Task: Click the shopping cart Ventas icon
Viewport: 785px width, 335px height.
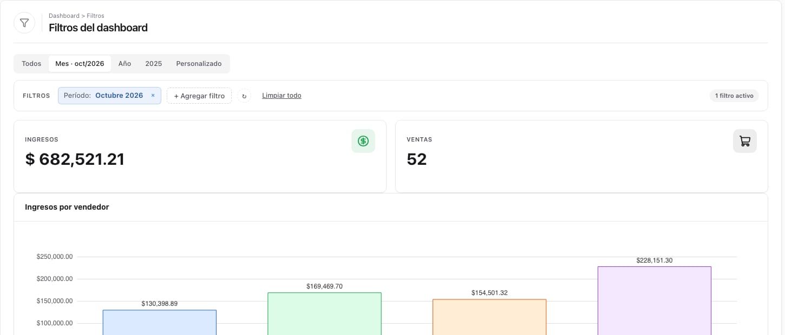Action: tap(745, 141)
